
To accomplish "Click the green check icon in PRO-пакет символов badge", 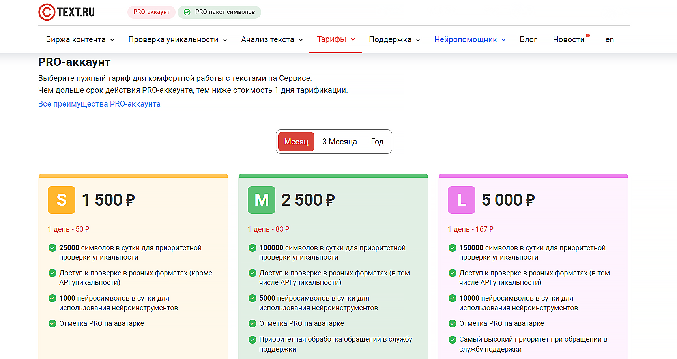I will click(x=187, y=12).
